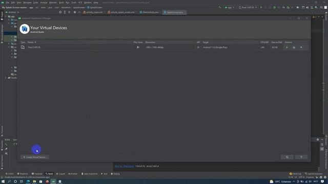The image size is (328, 184).
Task: Click the Resource Manager vertical tab
Action: (2, 34)
